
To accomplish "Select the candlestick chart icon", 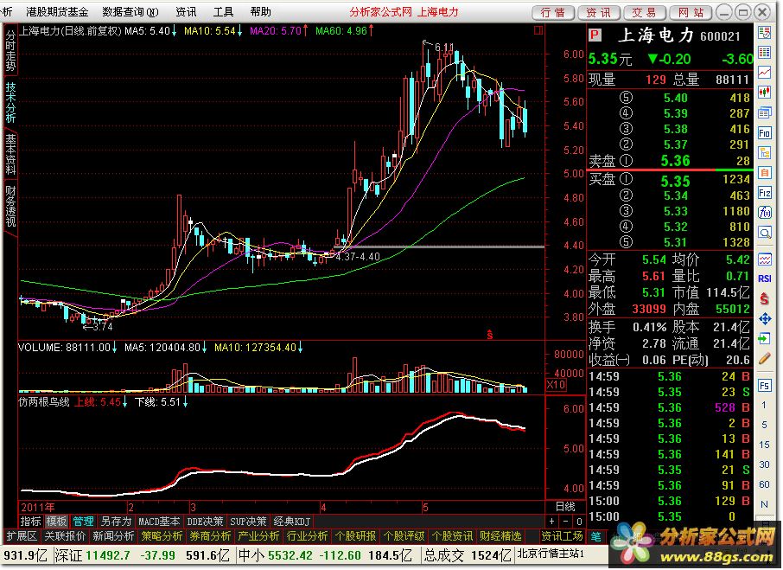I will click(x=765, y=93).
